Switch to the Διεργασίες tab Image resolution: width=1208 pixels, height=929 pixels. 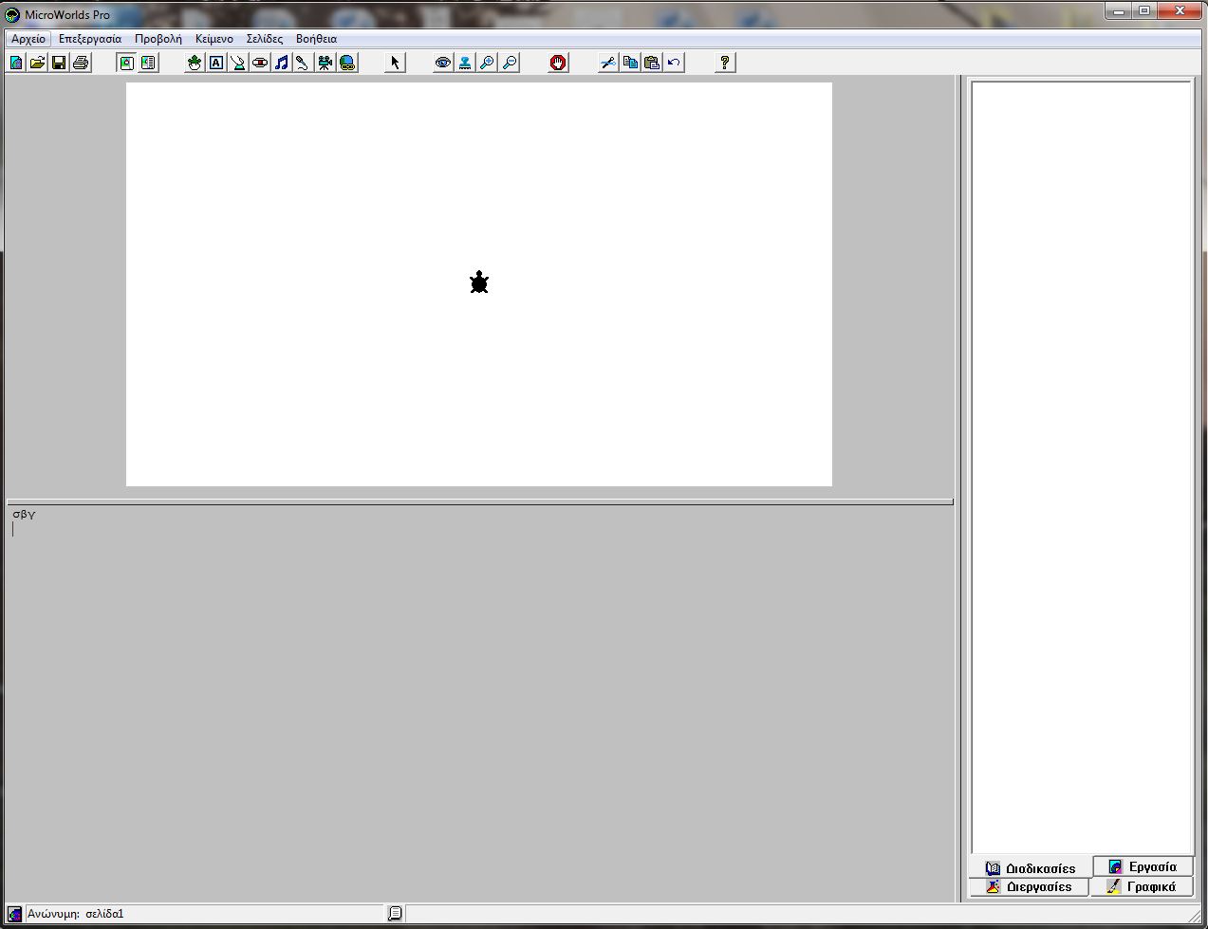tap(1029, 886)
